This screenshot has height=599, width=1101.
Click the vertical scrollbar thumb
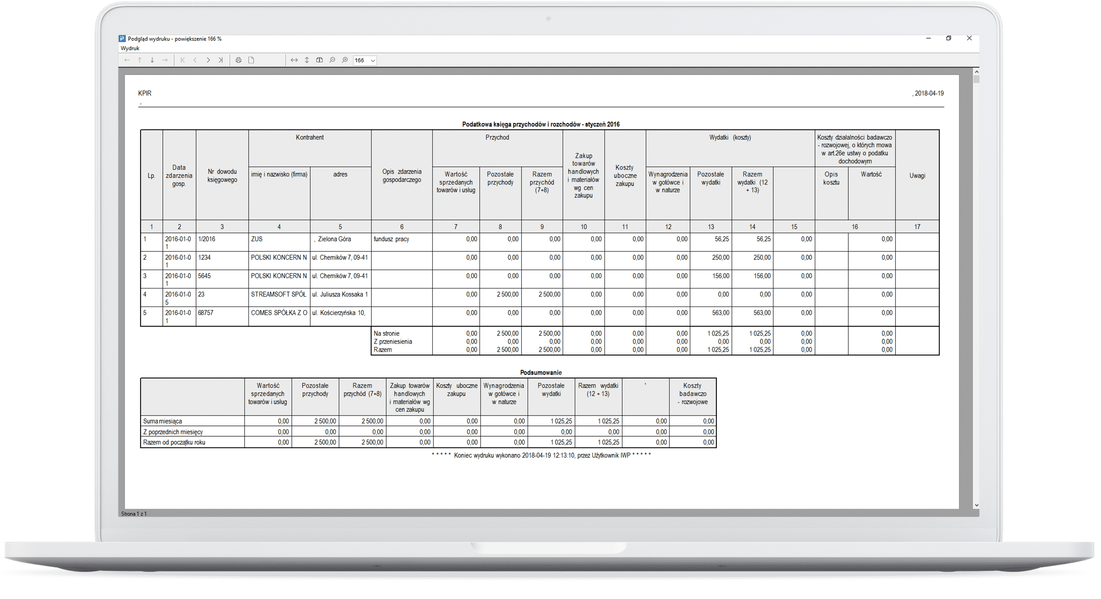pos(976,80)
